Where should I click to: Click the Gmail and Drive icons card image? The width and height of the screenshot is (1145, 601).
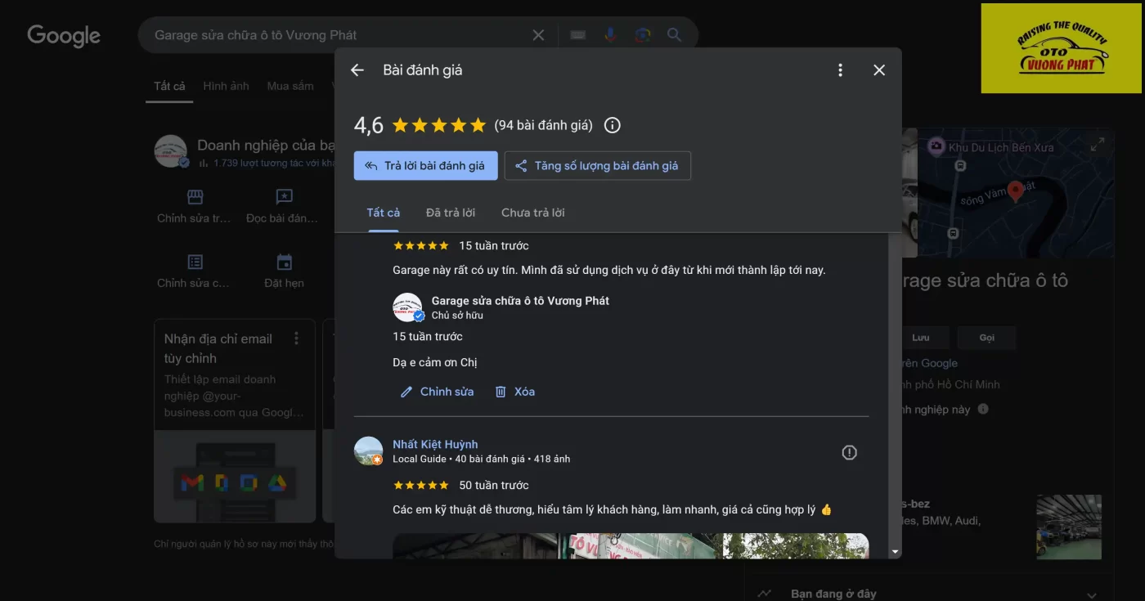coord(235,477)
